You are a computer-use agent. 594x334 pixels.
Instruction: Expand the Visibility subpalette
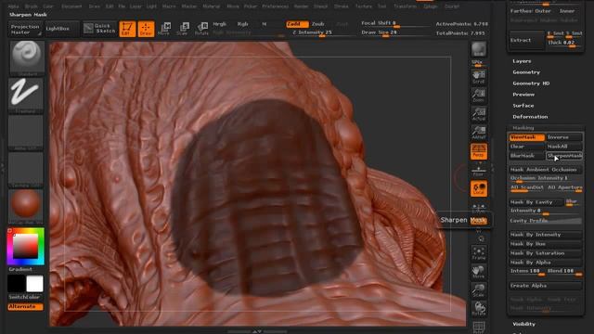523,324
